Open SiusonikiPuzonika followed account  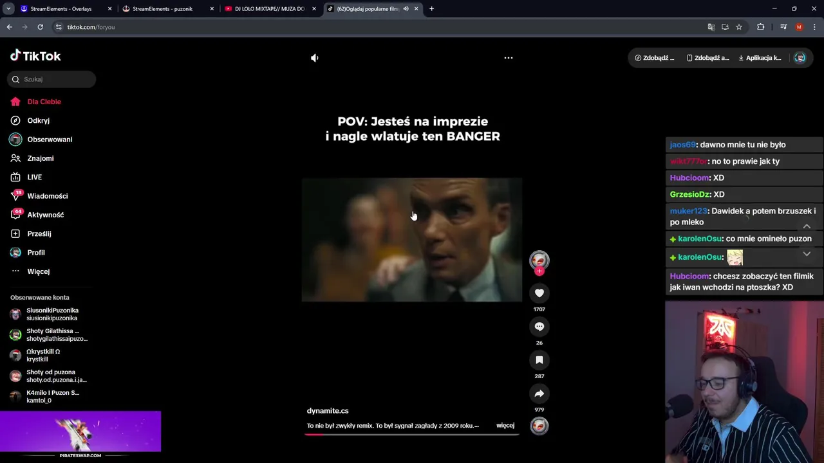coord(51,314)
